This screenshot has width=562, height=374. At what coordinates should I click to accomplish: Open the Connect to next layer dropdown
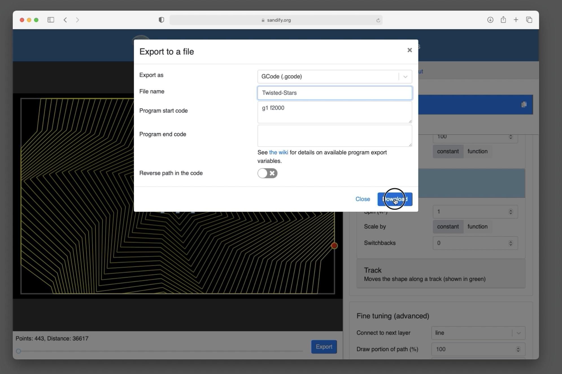click(x=519, y=333)
